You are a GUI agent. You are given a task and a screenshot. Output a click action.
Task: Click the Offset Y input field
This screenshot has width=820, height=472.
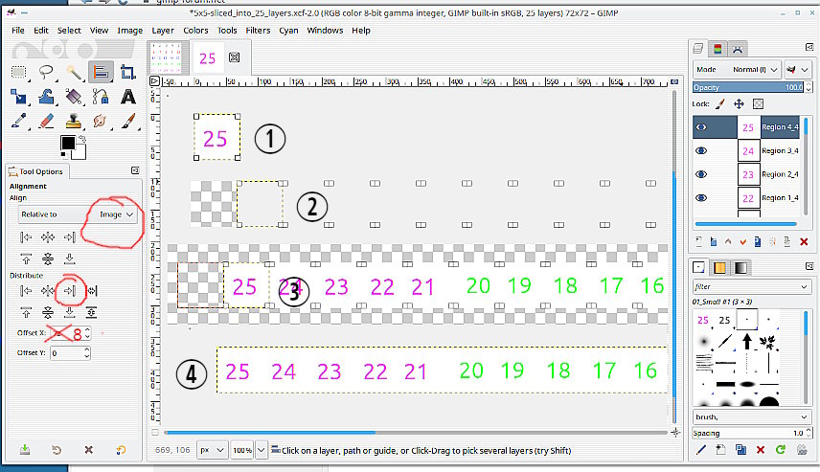tap(66, 353)
